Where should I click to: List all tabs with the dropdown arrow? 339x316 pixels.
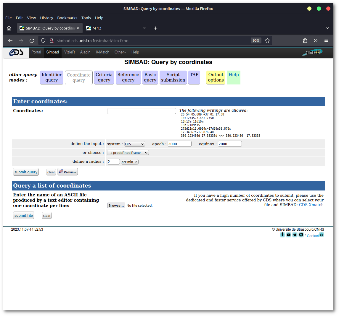(x=327, y=28)
